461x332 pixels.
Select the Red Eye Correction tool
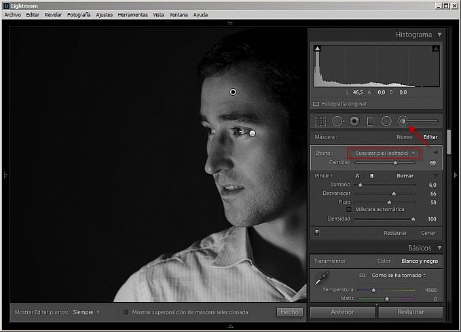point(354,121)
